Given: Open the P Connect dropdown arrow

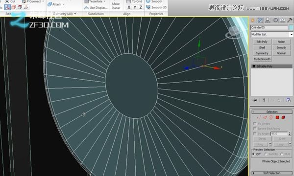Looking at the screenshot, I should click(43, 1).
